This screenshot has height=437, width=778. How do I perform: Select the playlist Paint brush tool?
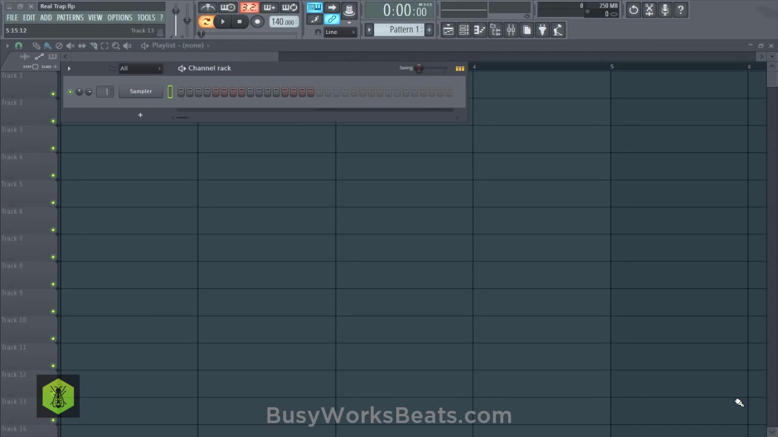(x=47, y=46)
